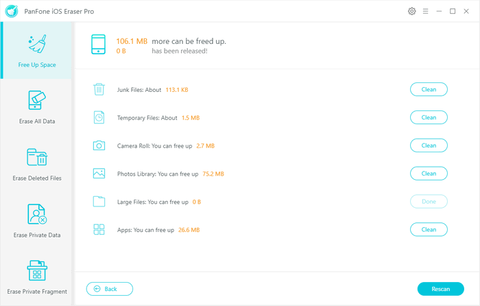Click the 106.1 MB total value

(132, 41)
